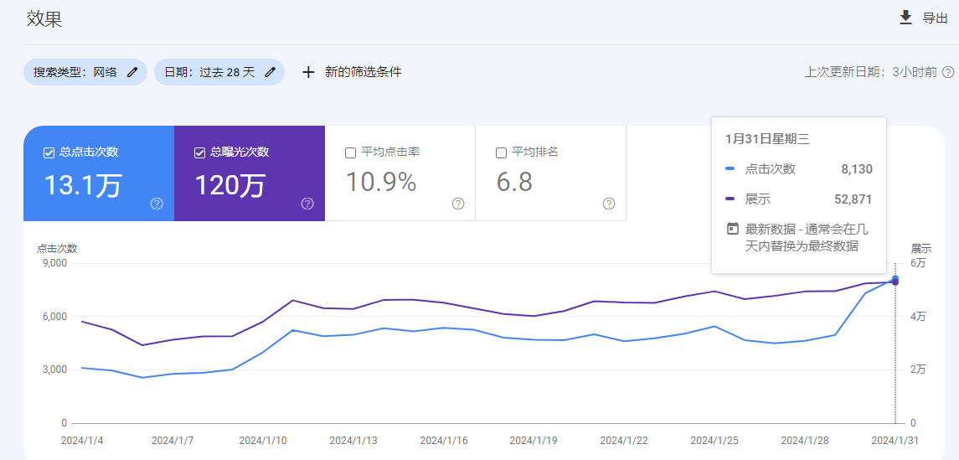Enable the 平均排名 checkbox
Image resolution: width=959 pixels, height=460 pixels.
(x=501, y=152)
